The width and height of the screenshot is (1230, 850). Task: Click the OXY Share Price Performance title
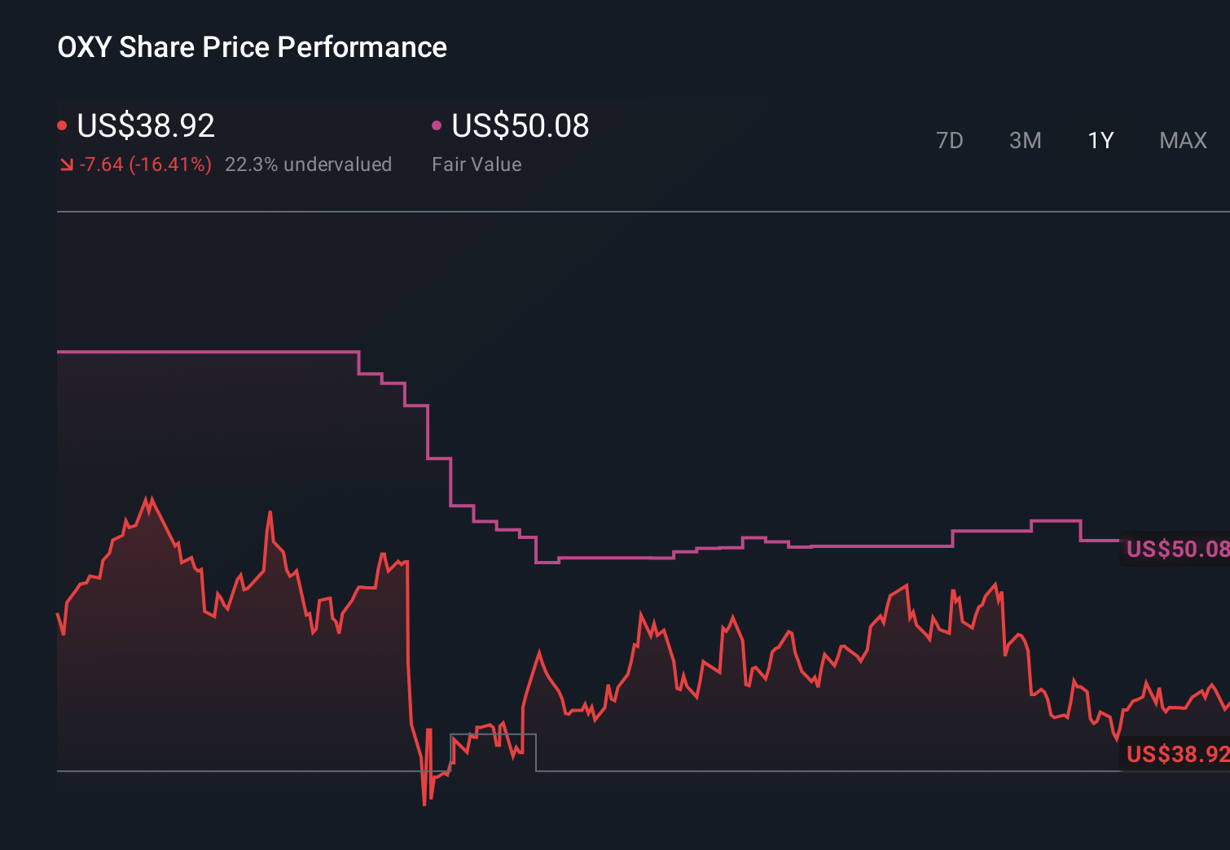[x=252, y=47]
